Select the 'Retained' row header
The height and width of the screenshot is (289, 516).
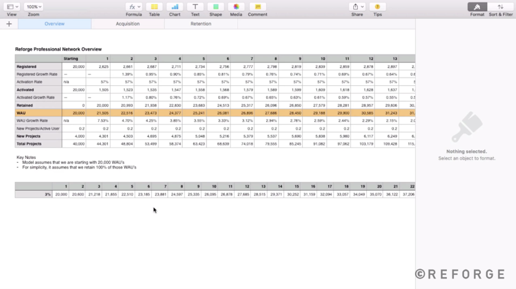point(38,105)
